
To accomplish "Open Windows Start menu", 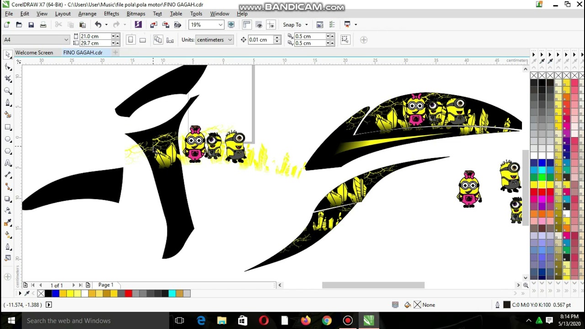I will (11, 321).
